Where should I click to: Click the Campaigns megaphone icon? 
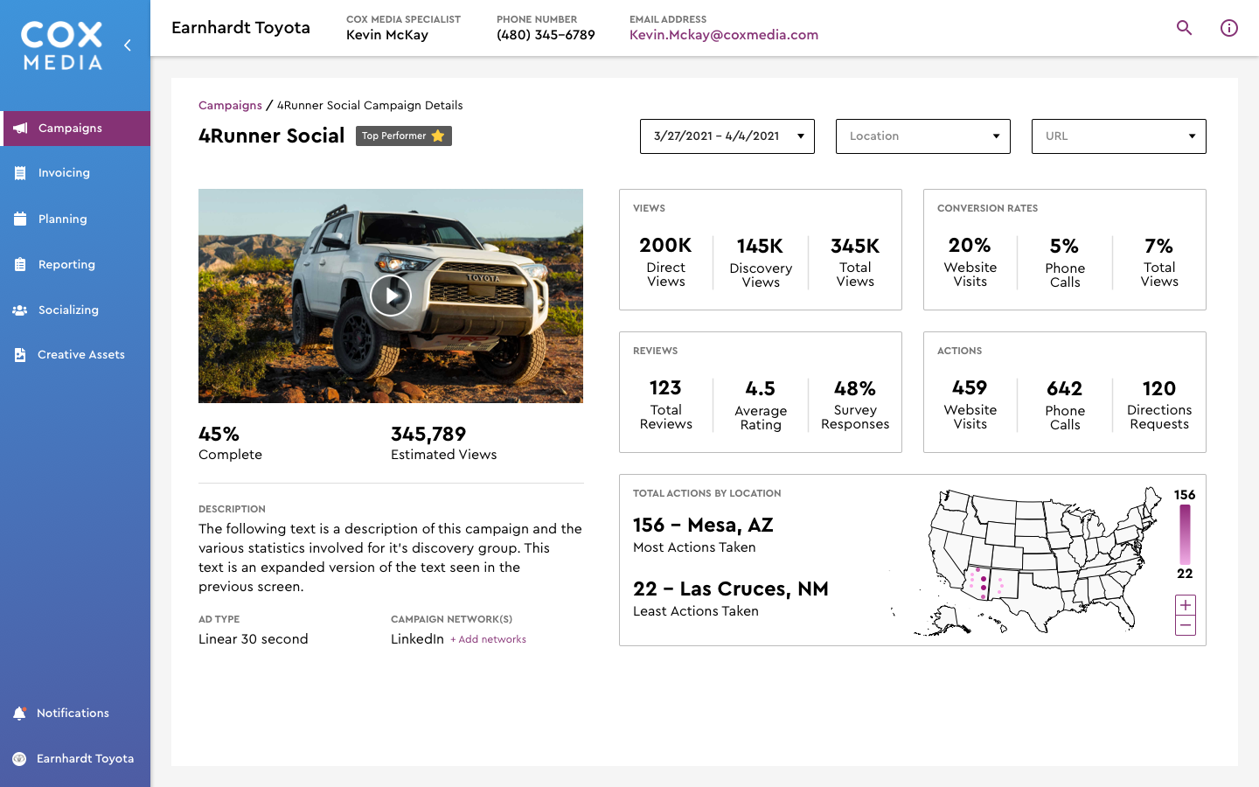click(20, 129)
